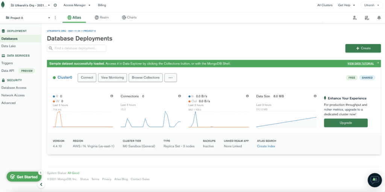Click the organization settings gear icon

coord(56,5)
